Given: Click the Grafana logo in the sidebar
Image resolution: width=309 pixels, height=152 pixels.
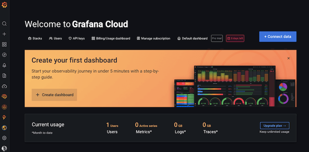Looking at the screenshot, I should coord(5,5).
